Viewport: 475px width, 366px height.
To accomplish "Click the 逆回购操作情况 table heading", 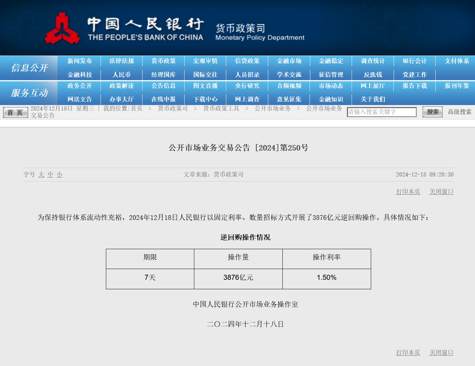I will coord(245,237).
